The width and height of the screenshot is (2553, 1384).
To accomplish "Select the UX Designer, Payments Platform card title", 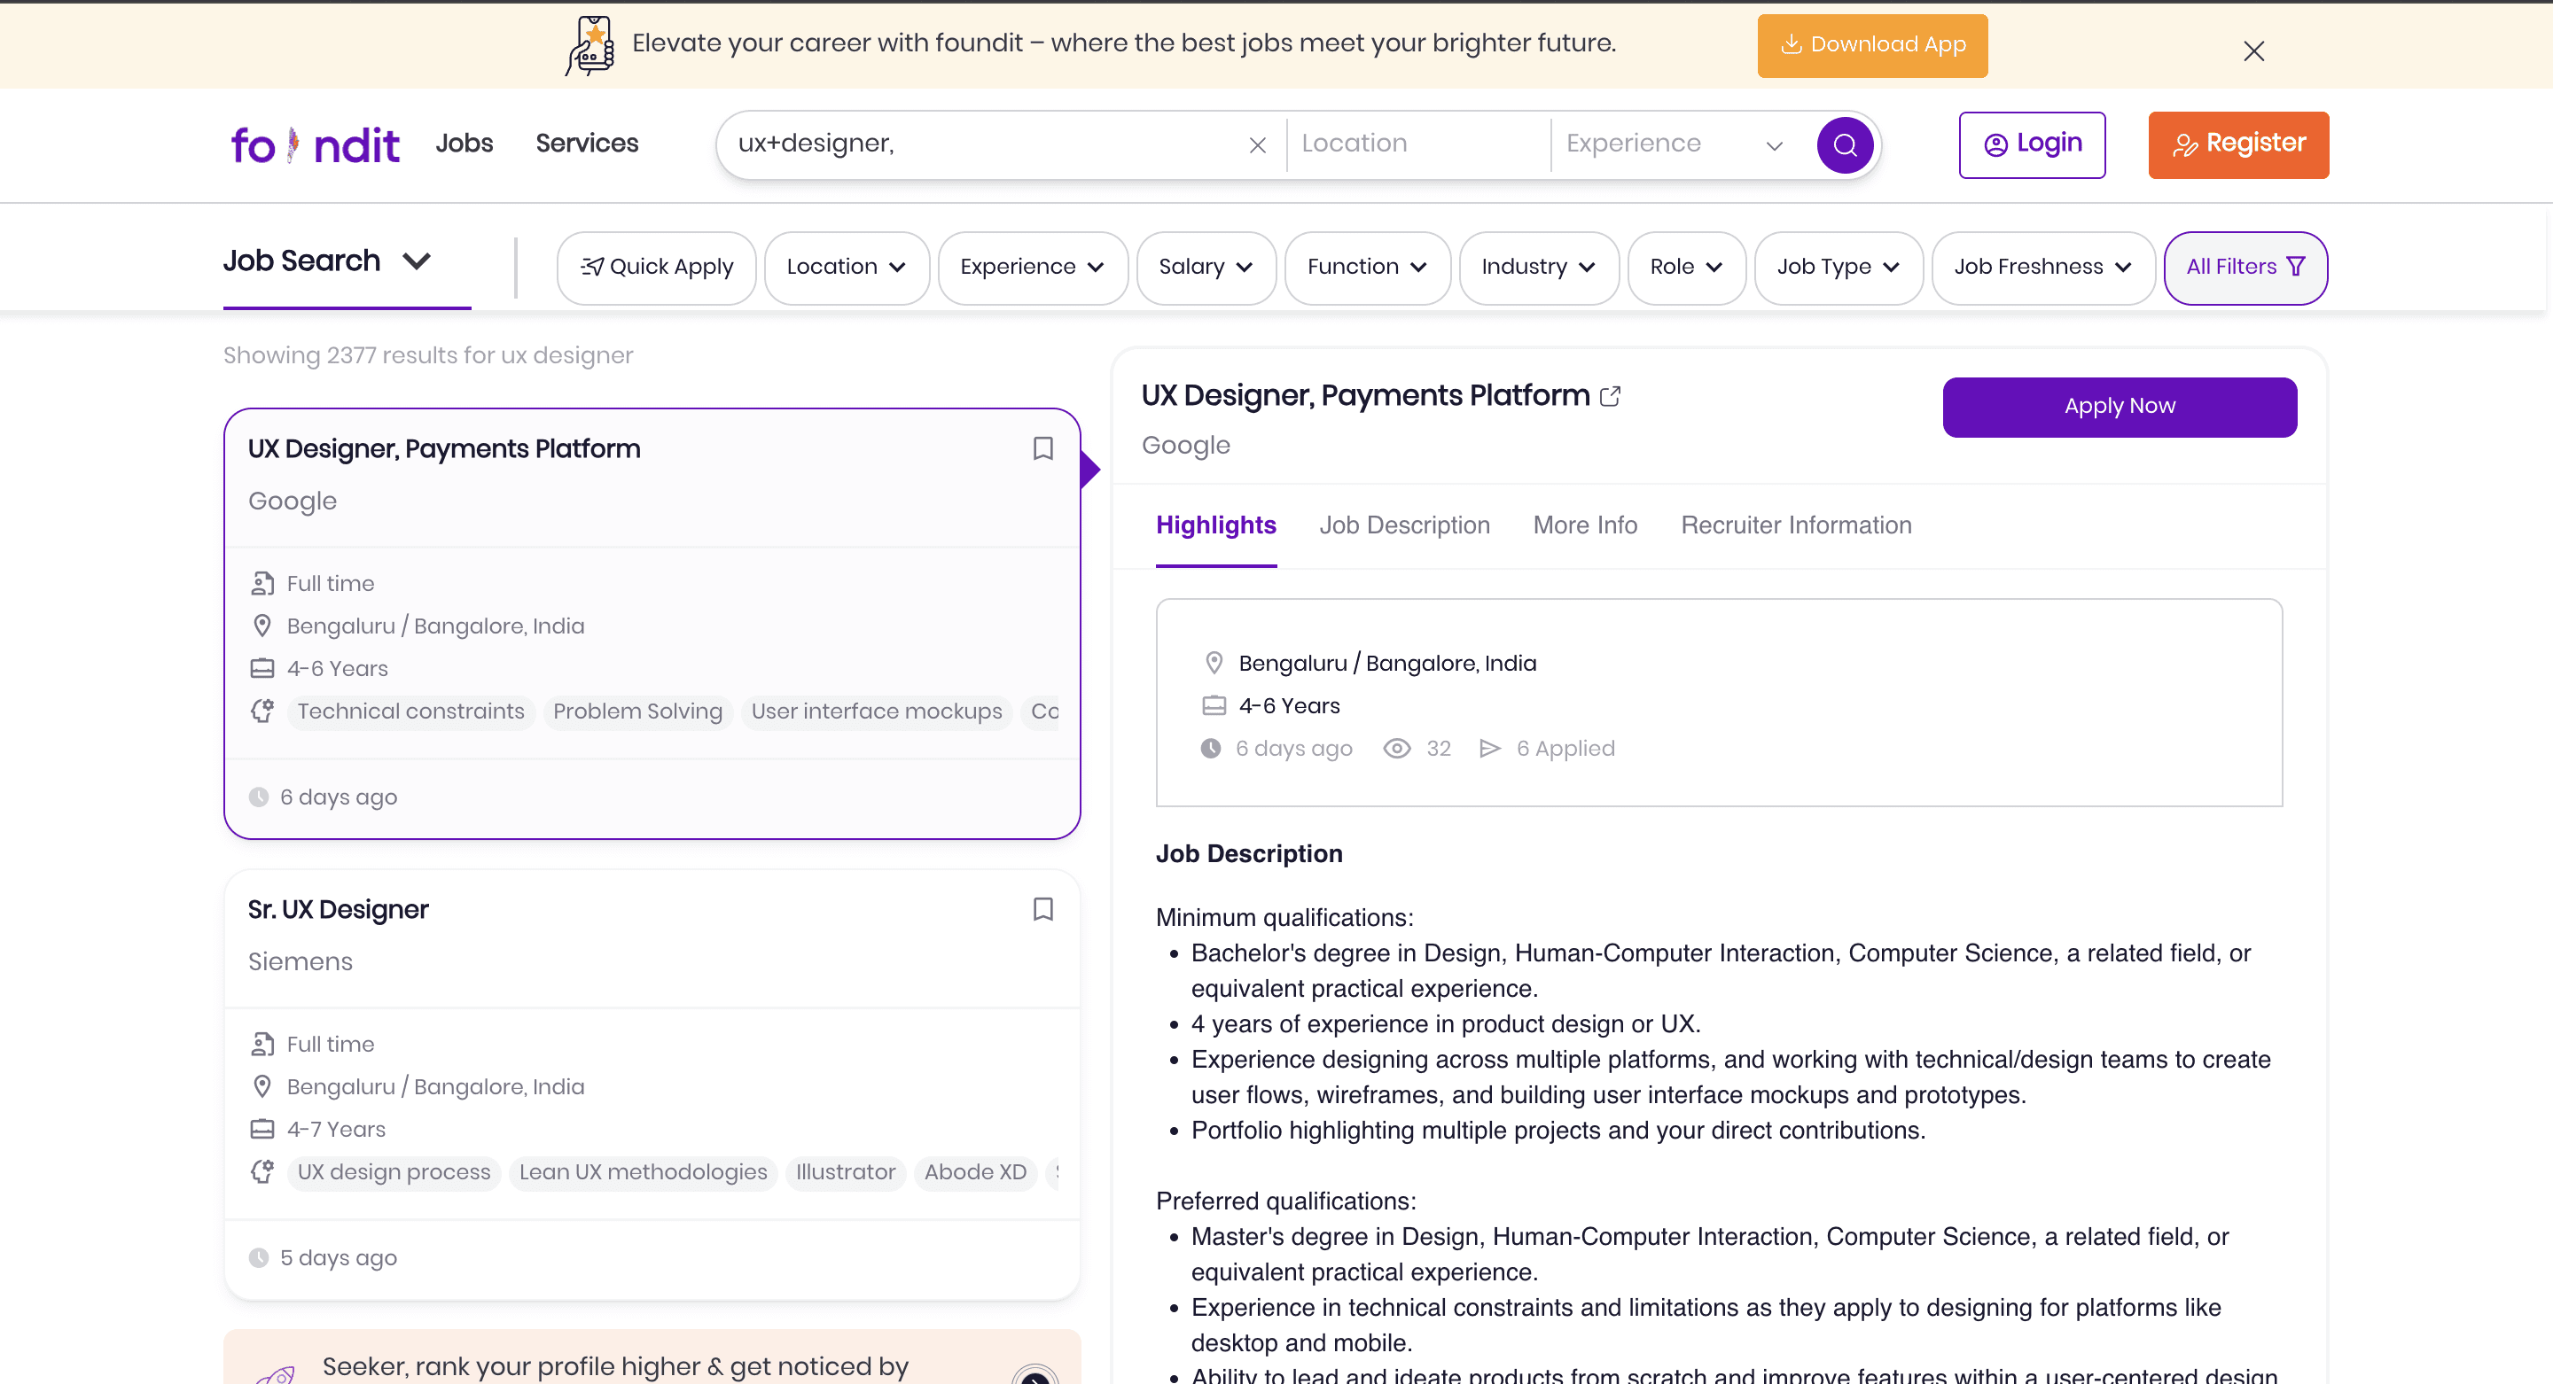I will click(x=444, y=449).
